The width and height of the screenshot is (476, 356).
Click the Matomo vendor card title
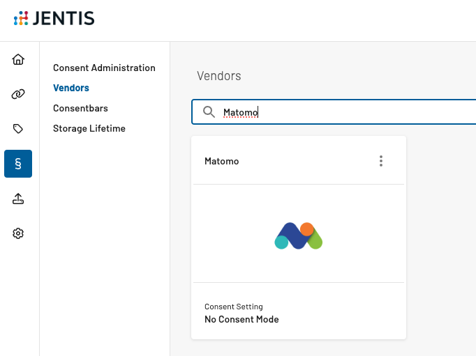pyautogui.click(x=222, y=161)
